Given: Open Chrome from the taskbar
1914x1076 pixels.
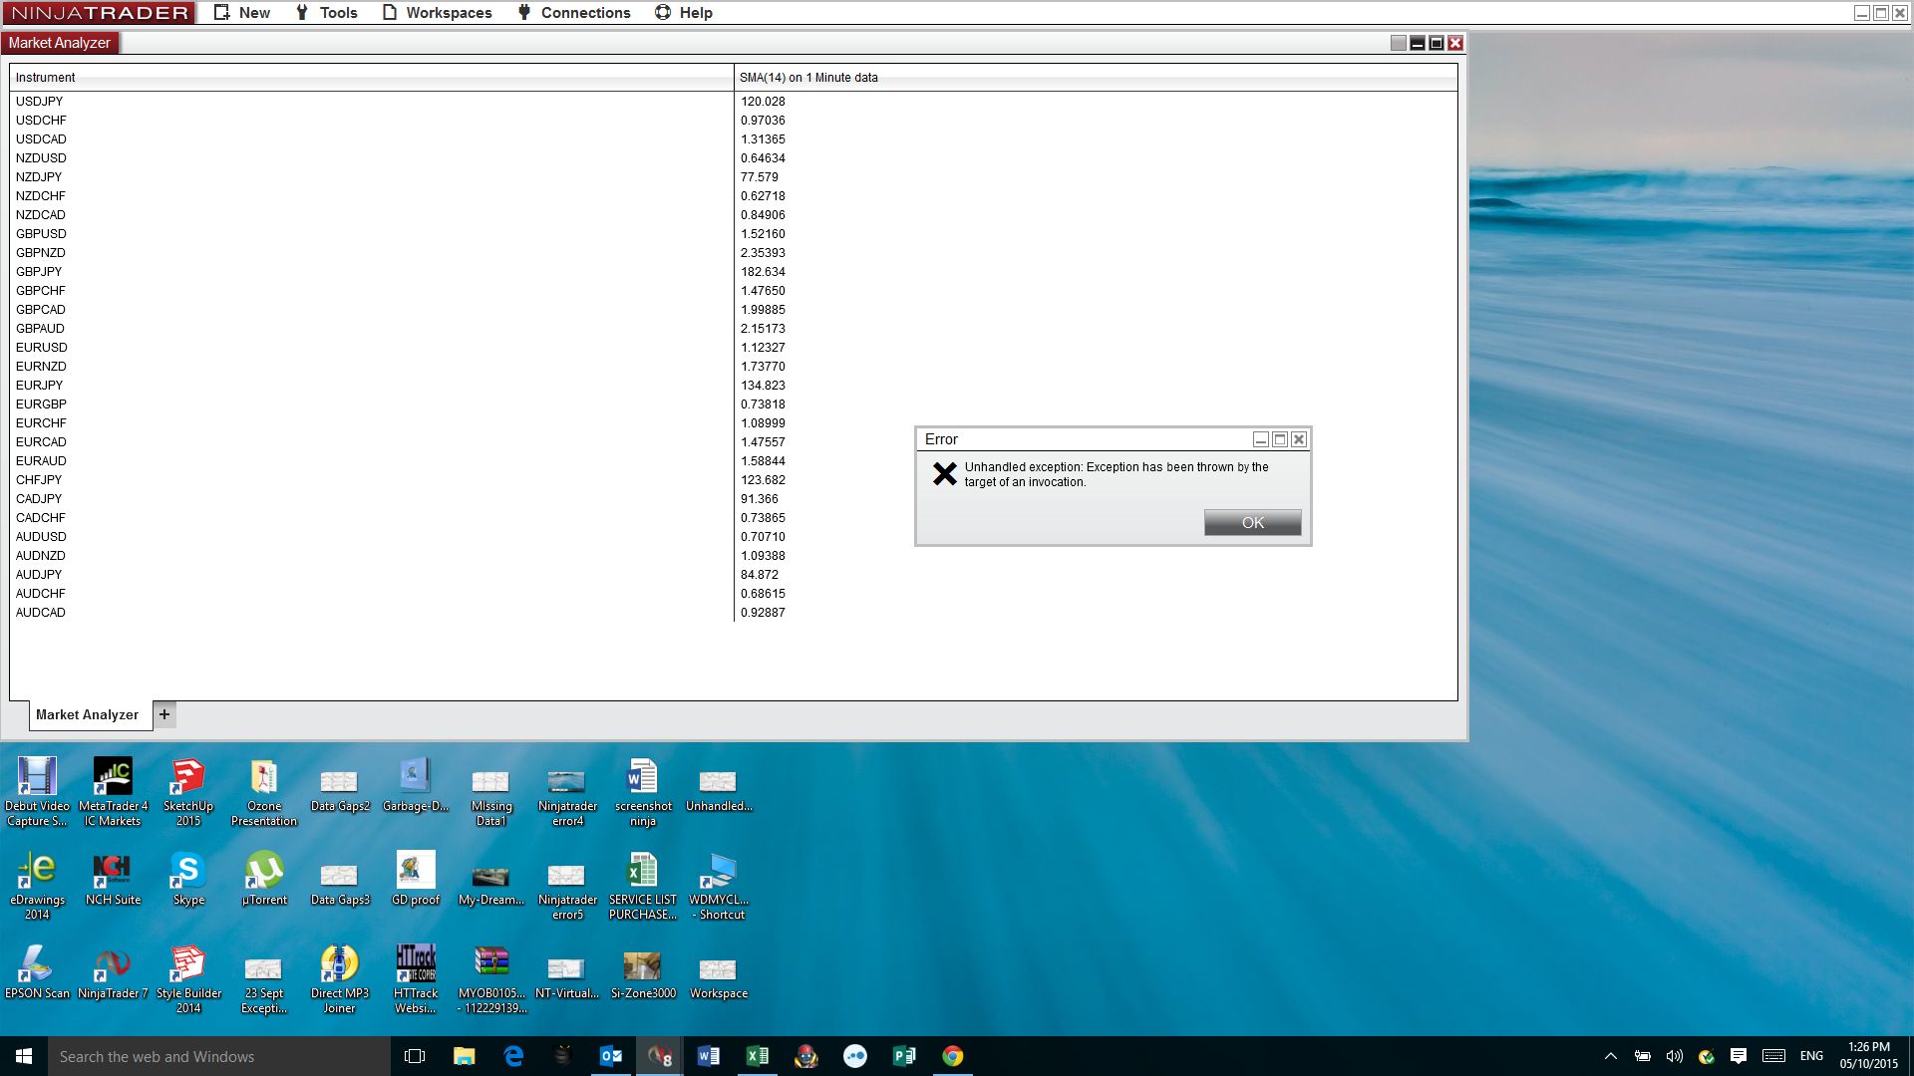Looking at the screenshot, I should (953, 1056).
